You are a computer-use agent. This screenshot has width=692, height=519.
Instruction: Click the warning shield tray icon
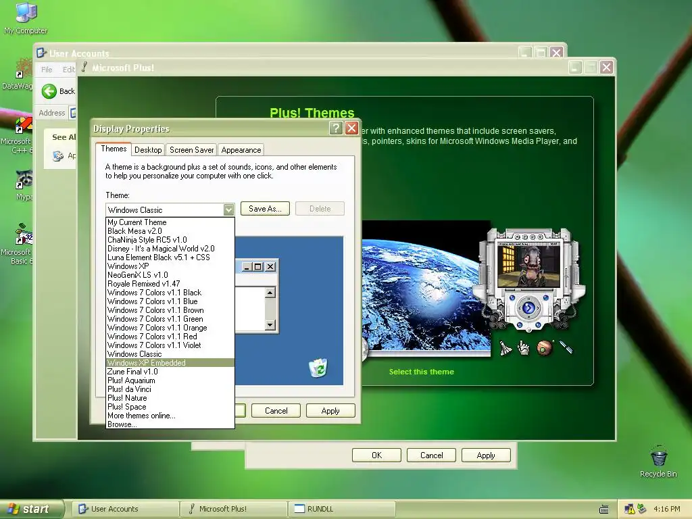pos(629,510)
